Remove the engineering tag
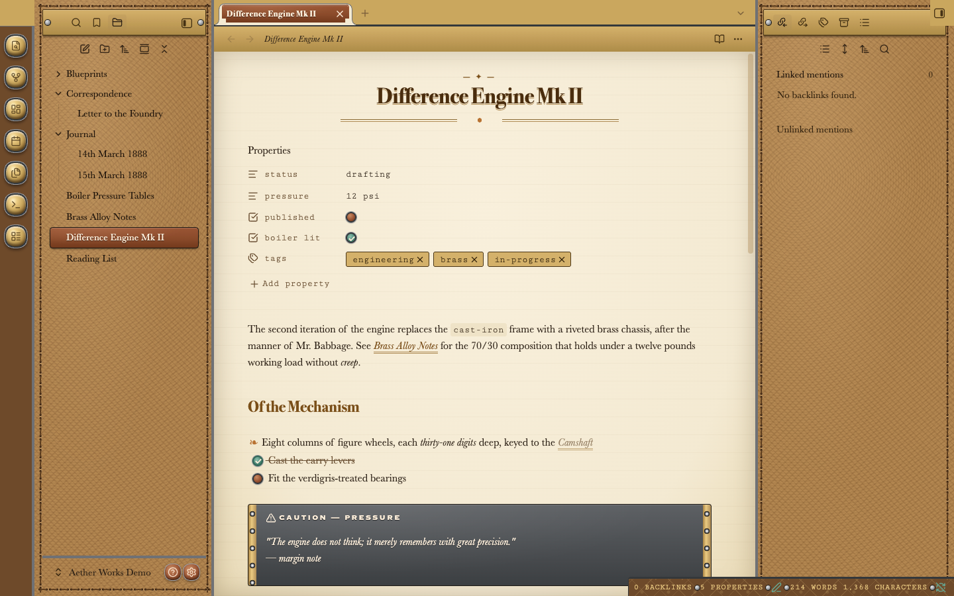The image size is (954, 596). tap(420, 260)
